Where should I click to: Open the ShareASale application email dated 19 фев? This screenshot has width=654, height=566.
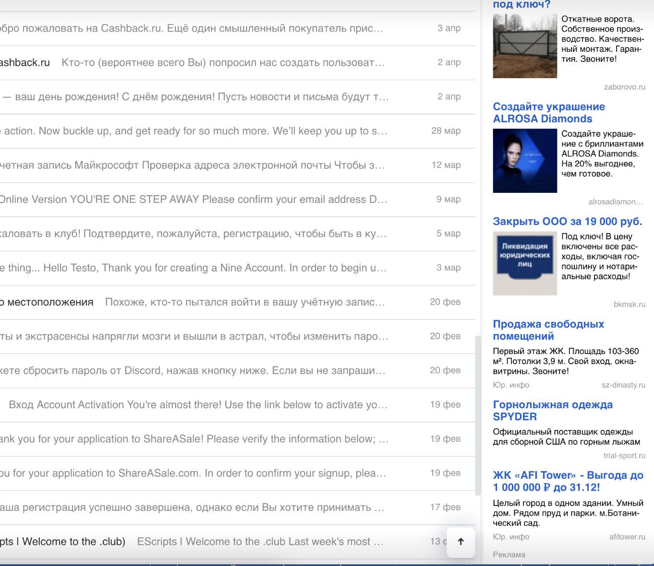point(216,439)
